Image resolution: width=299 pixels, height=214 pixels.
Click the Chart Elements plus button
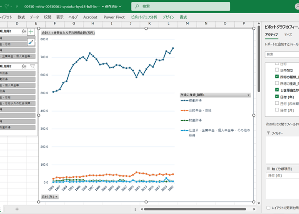tap(31, 32)
